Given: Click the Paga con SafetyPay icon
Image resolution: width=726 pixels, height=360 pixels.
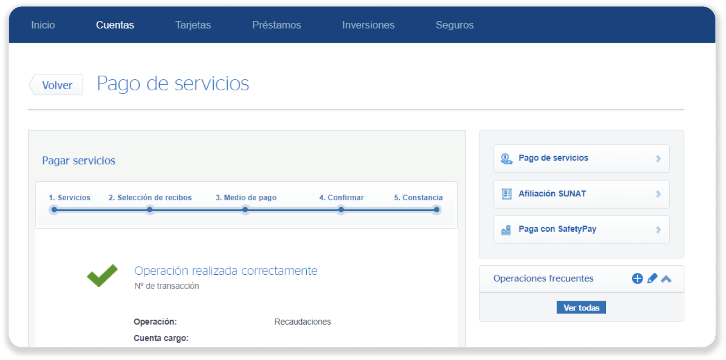Looking at the screenshot, I should (x=506, y=230).
